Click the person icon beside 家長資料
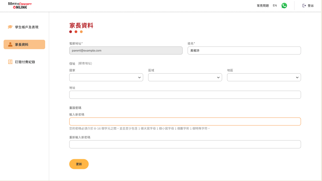This screenshot has height=181, width=322. (10, 44)
